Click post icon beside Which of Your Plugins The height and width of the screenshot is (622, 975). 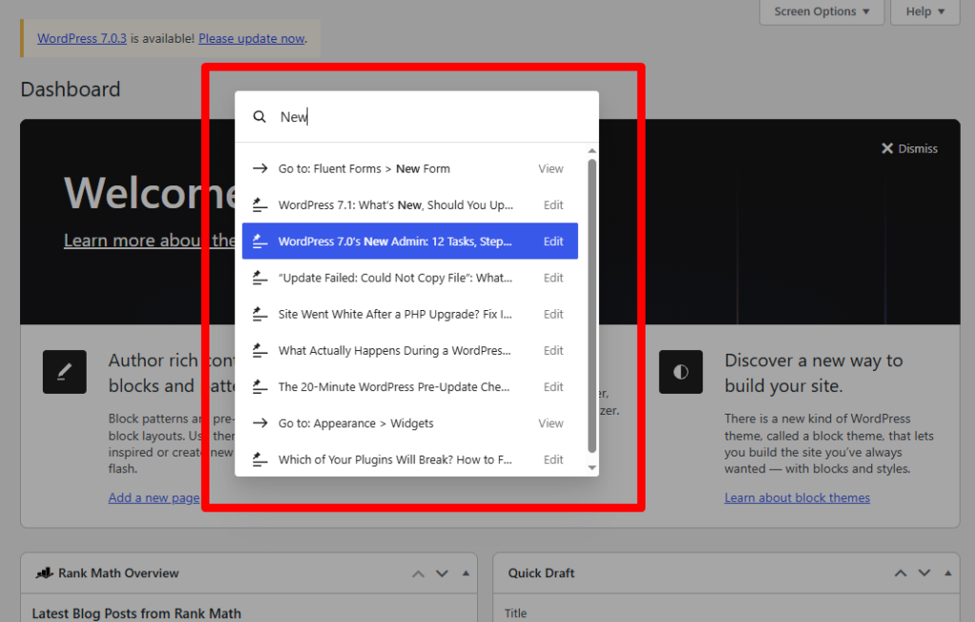260,459
